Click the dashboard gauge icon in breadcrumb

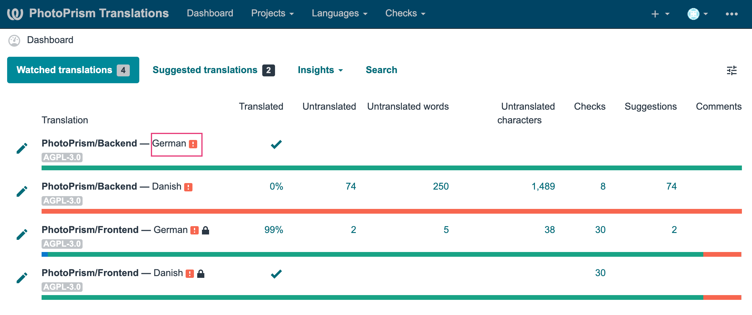click(x=14, y=40)
